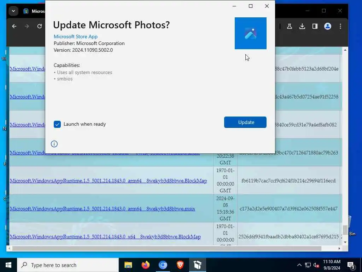Open the Windows Start menu

click(x=8, y=265)
